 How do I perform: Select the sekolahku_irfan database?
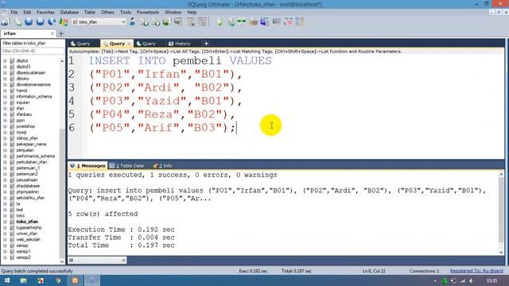(30, 198)
